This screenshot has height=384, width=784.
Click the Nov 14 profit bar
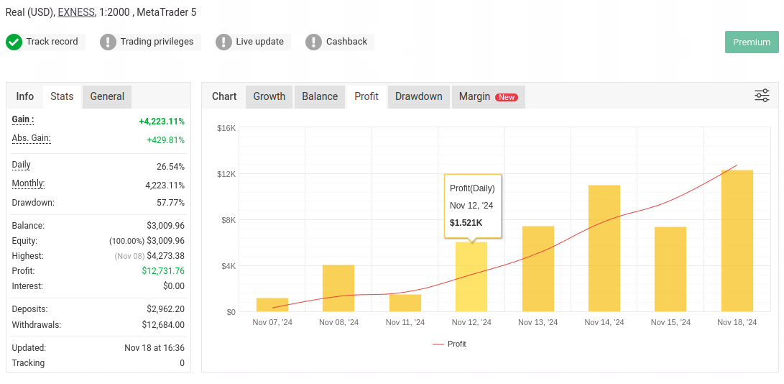click(x=604, y=248)
